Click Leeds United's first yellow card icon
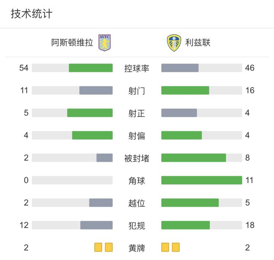 point(165,247)
